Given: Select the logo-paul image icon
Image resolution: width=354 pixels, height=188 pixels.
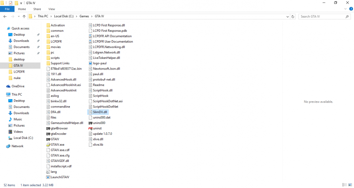Looking at the screenshot, I should pyautogui.click(x=90, y=63).
